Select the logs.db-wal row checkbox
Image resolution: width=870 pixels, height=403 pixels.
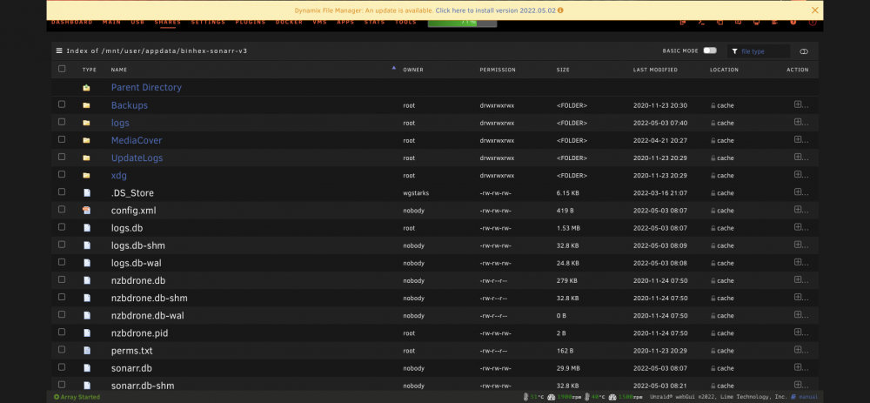click(62, 262)
